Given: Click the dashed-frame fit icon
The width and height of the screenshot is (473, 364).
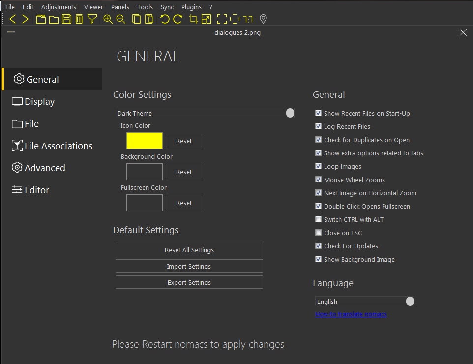Looking at the screenshot, I should click(235, 19).
